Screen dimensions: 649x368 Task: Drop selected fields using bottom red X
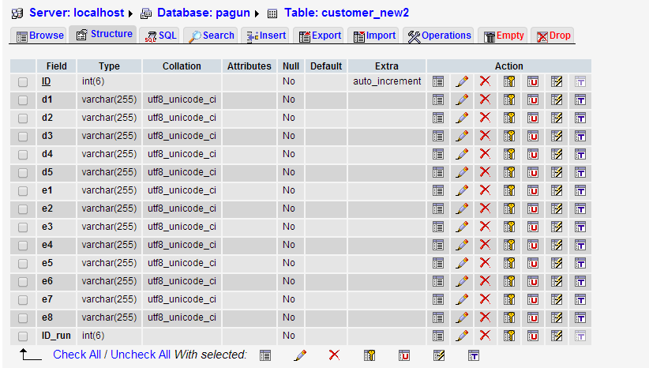[334, 355]
